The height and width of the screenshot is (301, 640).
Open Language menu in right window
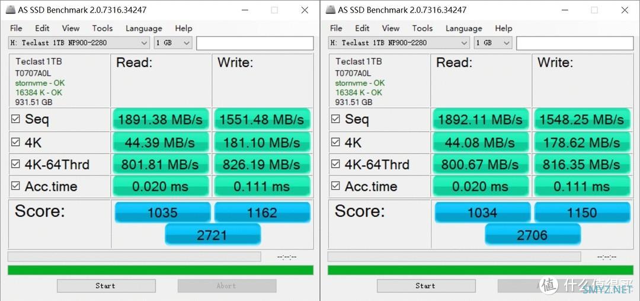pyautogui.click(x=463, y=28)
